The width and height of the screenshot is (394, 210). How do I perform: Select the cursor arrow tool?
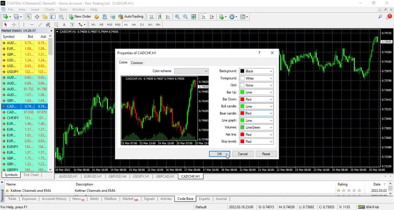[6, 25]
